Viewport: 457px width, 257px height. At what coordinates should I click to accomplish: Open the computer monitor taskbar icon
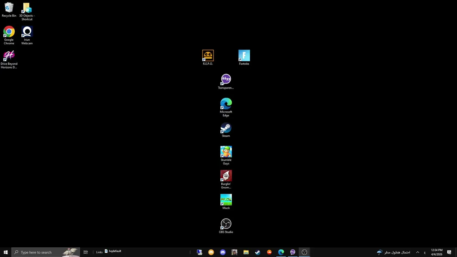click(200, 252)
